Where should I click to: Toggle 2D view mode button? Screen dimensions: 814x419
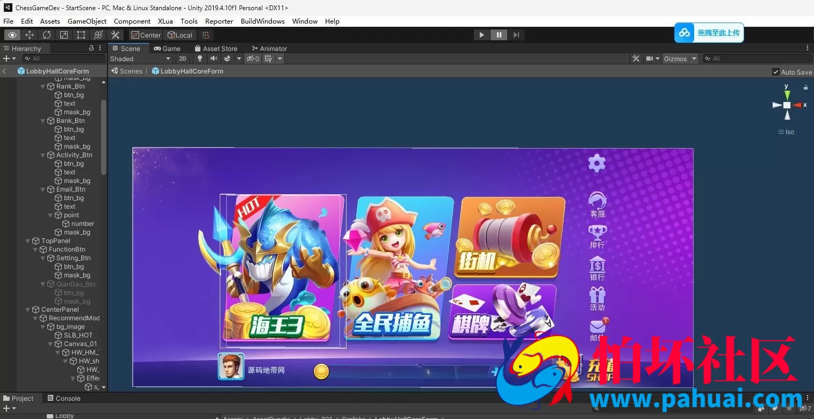pyautogui.click(x=183, y=58)
